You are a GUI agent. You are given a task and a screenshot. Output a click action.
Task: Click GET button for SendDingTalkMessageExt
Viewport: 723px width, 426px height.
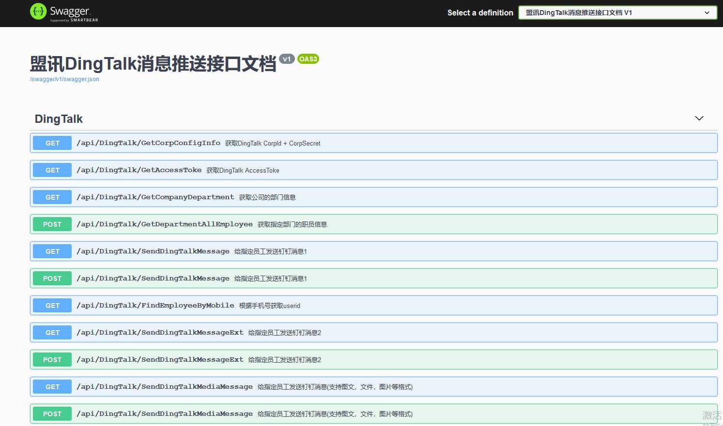click(x=52, y=333)
